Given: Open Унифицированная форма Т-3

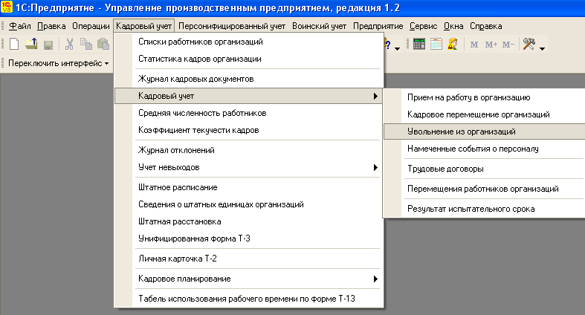Looking at the screenshot, I should click(x=248, y=238).
